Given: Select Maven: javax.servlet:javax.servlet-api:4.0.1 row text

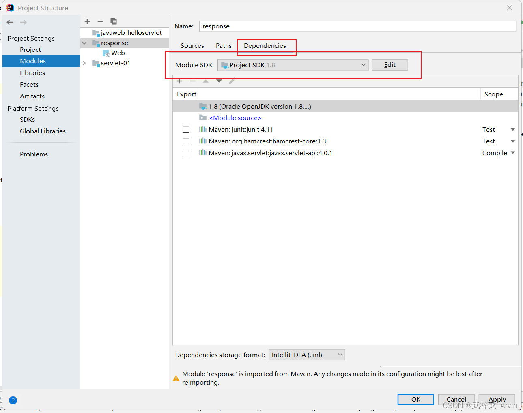Looking at the screenshot, I should click(271, 153).
